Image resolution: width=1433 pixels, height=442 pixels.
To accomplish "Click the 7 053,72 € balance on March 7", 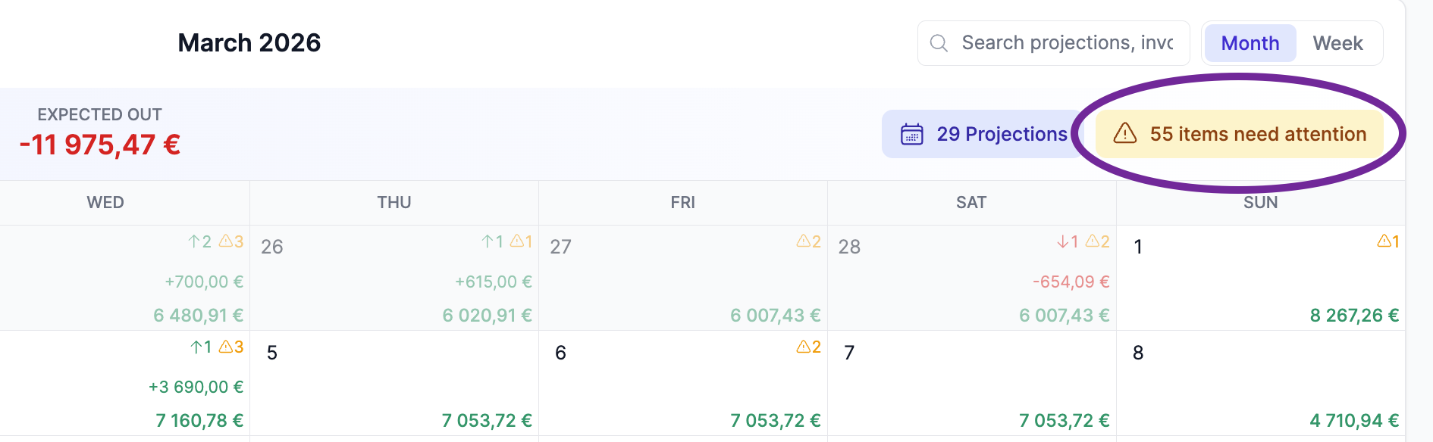I will (1063, 419).
